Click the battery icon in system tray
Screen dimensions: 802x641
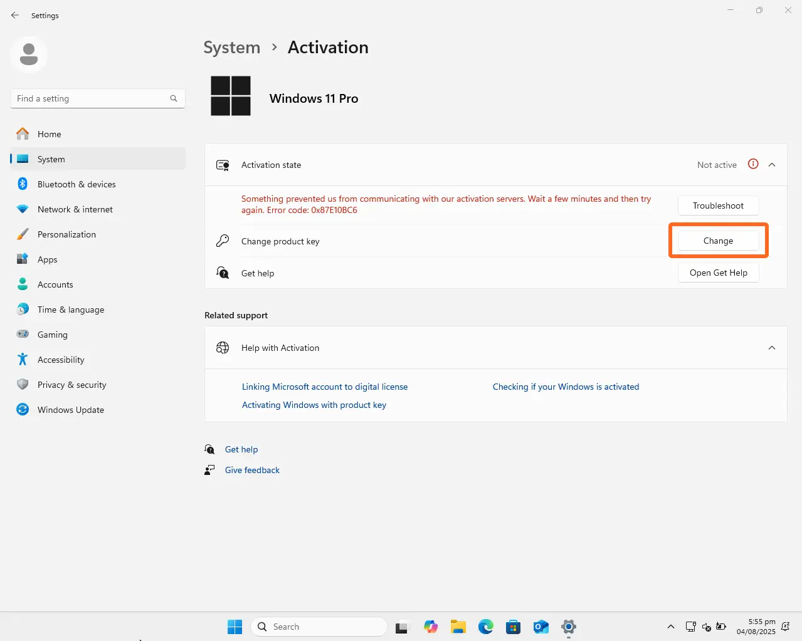721,627
